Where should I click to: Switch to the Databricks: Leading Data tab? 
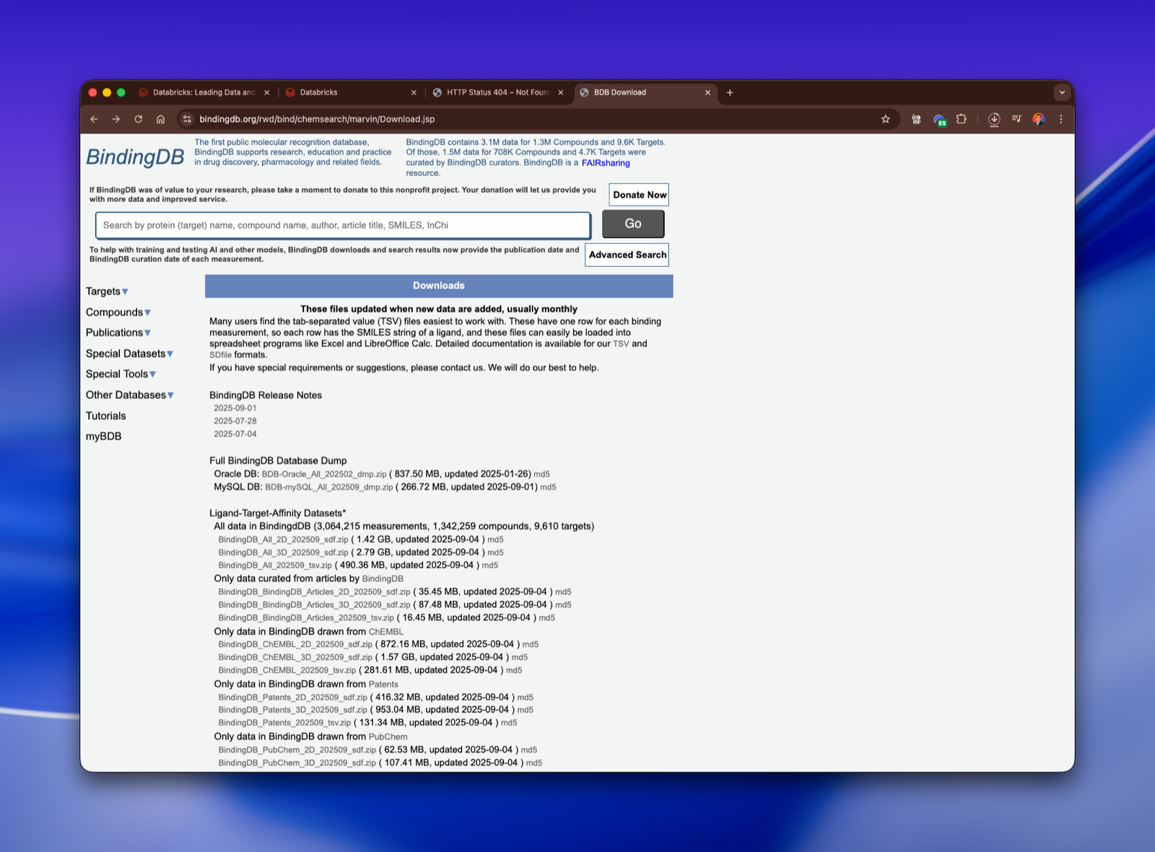pyautogui.click(x=204, y=92)
